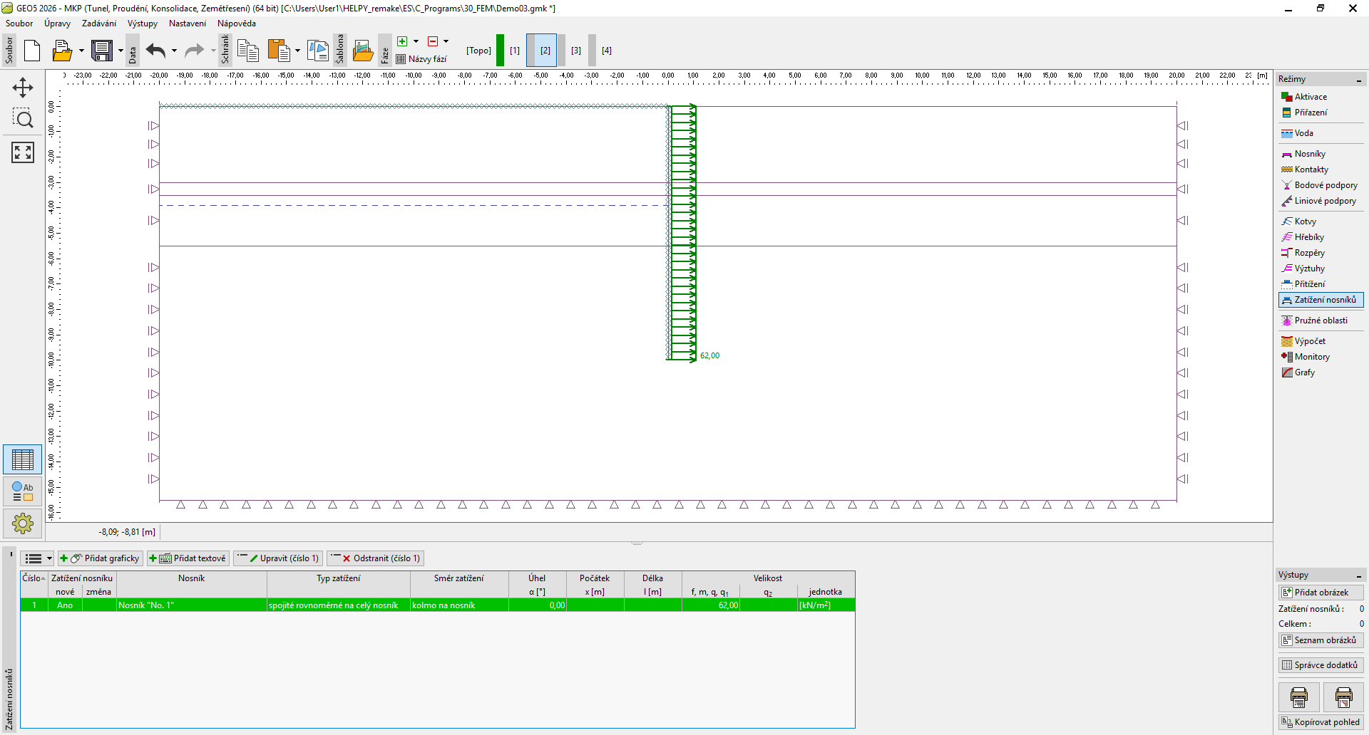
Task: Select the Pan (move view) tool
Action: [23, 88]
